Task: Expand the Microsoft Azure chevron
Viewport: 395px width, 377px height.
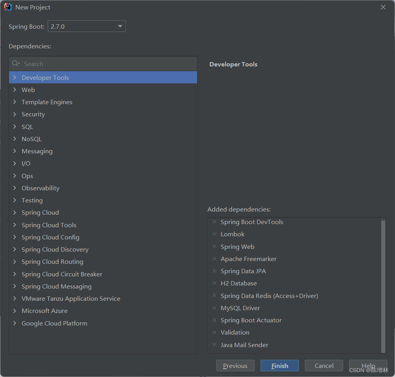Action: [x=15, y=311]
